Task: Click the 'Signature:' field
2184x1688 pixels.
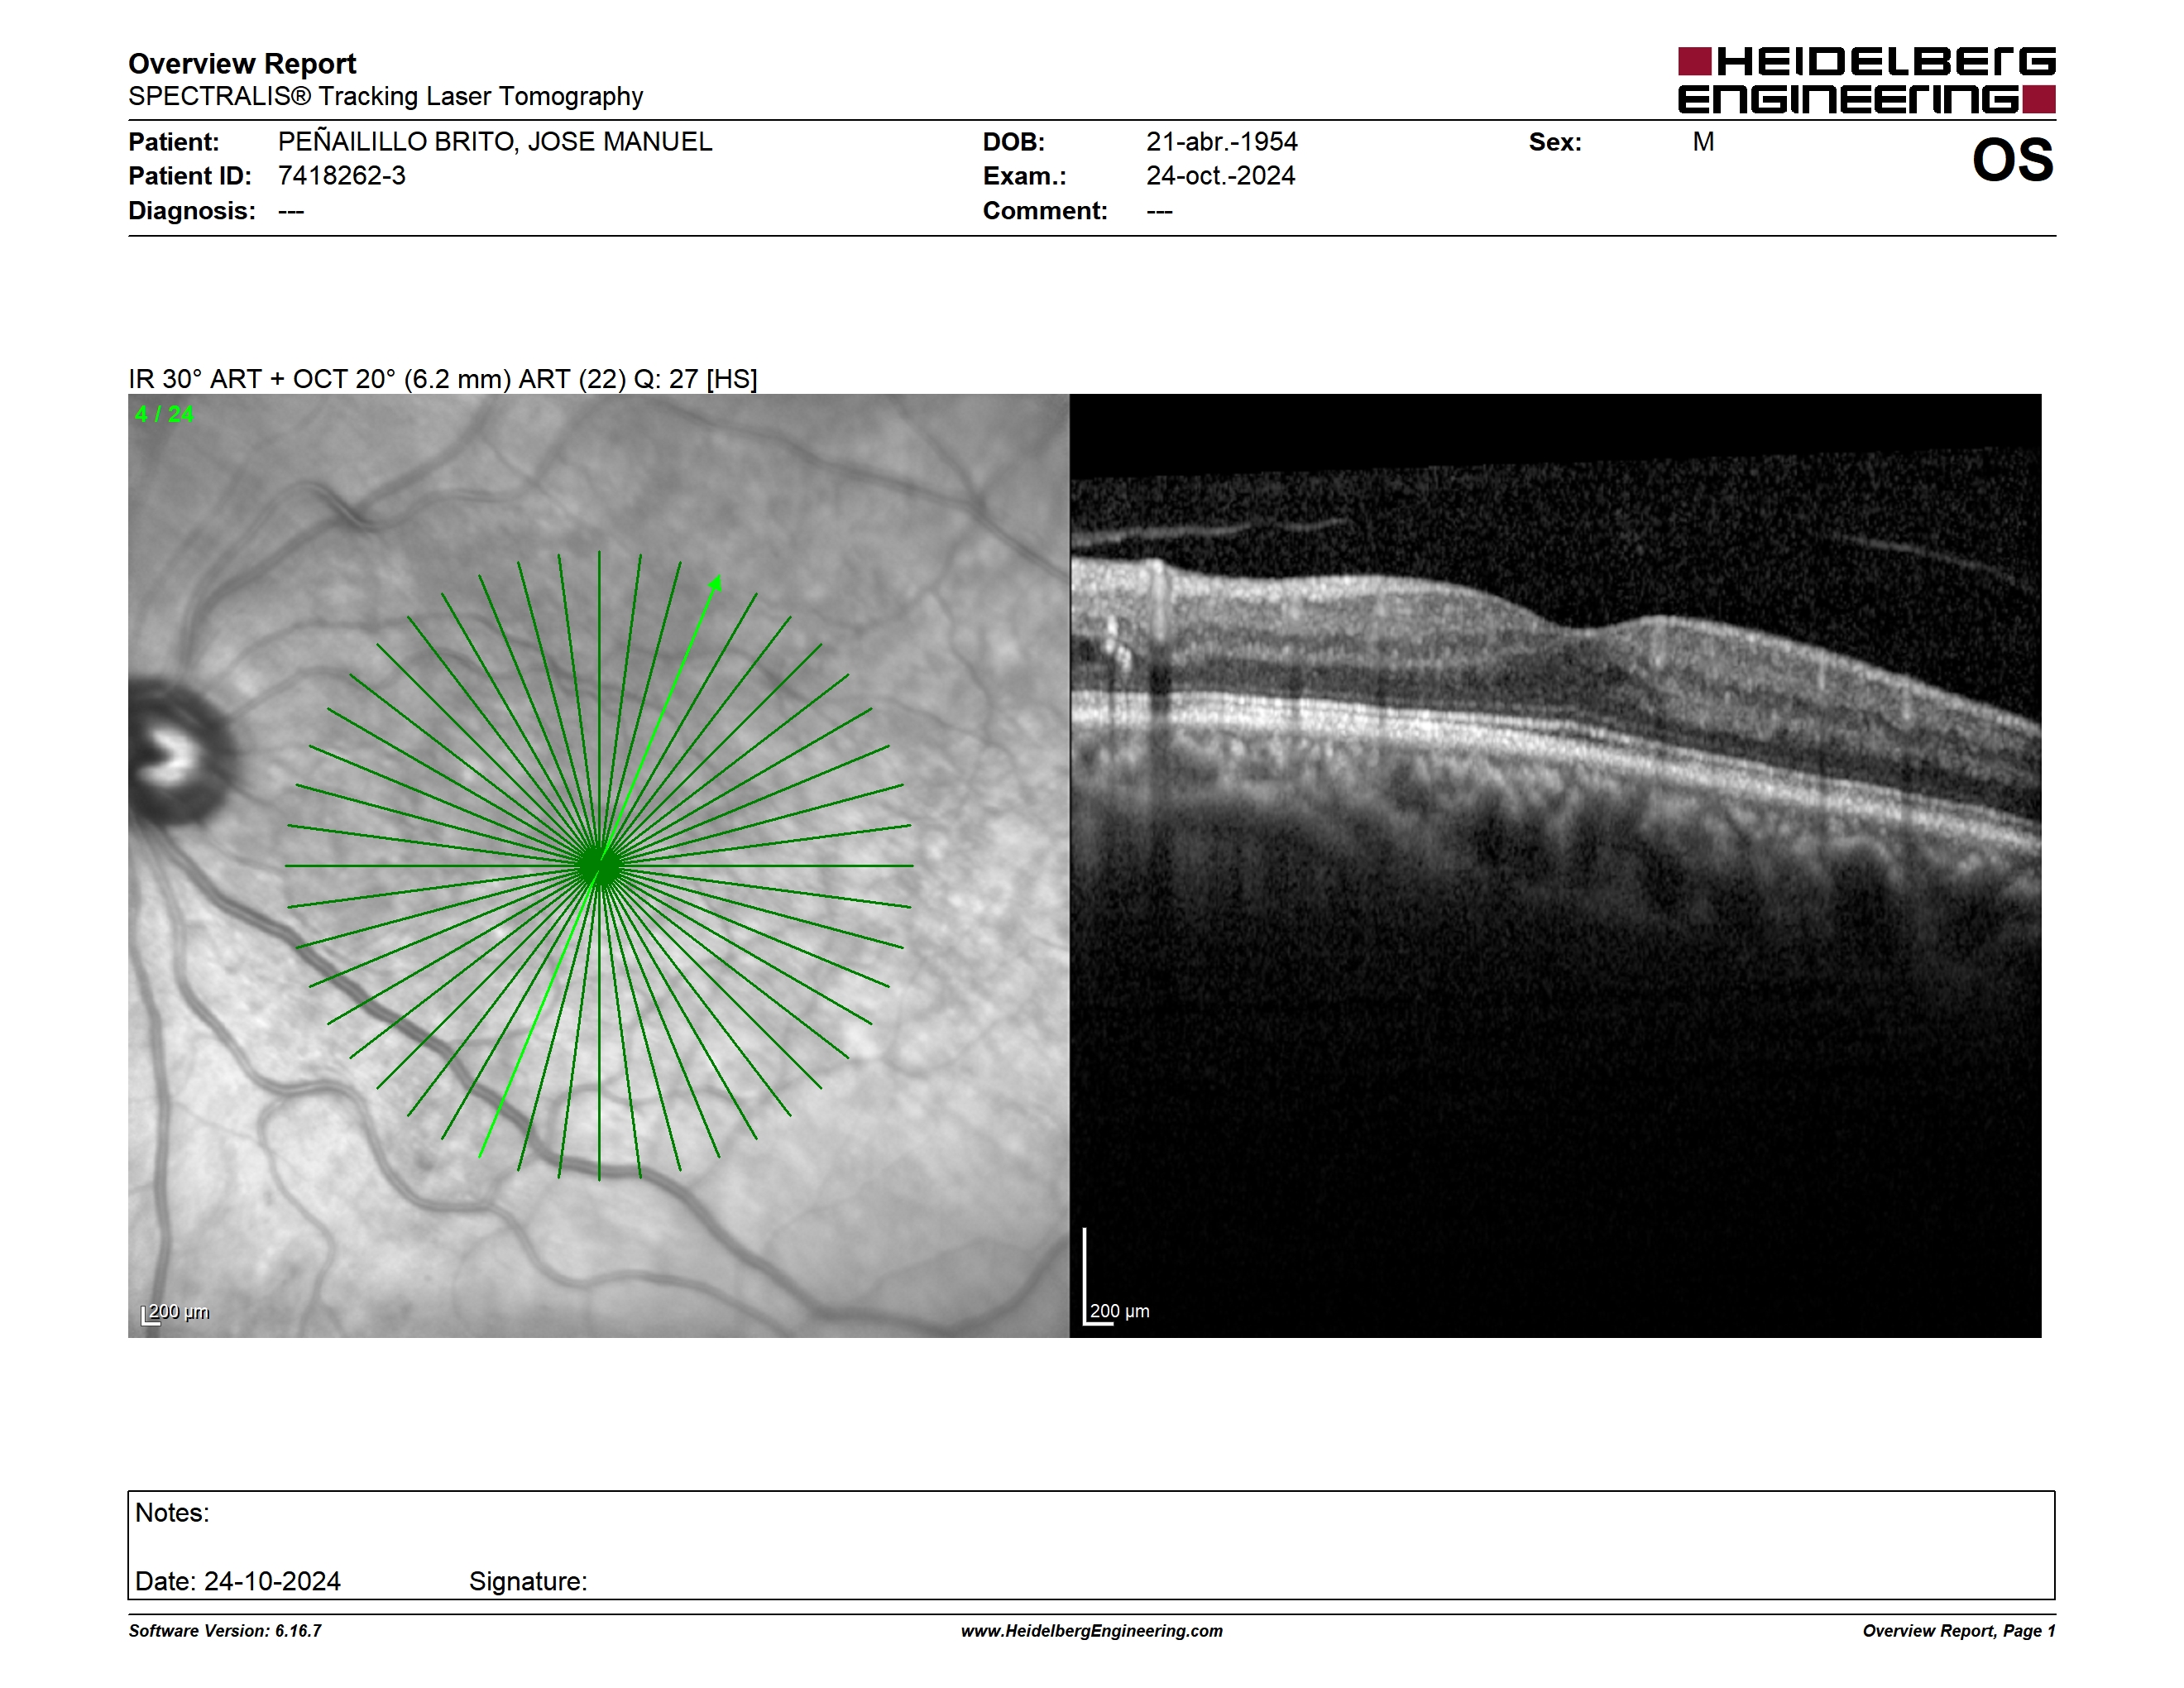Action: click(x=528, y=1581)
